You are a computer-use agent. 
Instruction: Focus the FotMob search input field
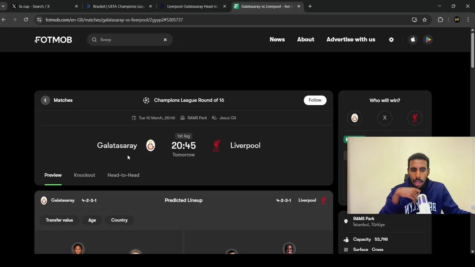pyautogui.click(x=130, y=40)
